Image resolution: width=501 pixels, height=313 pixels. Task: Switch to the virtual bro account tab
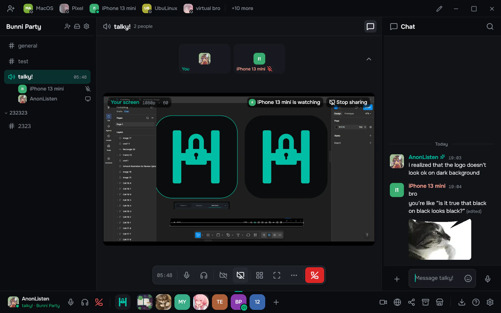pyautogui.click(x=202, y=8)
